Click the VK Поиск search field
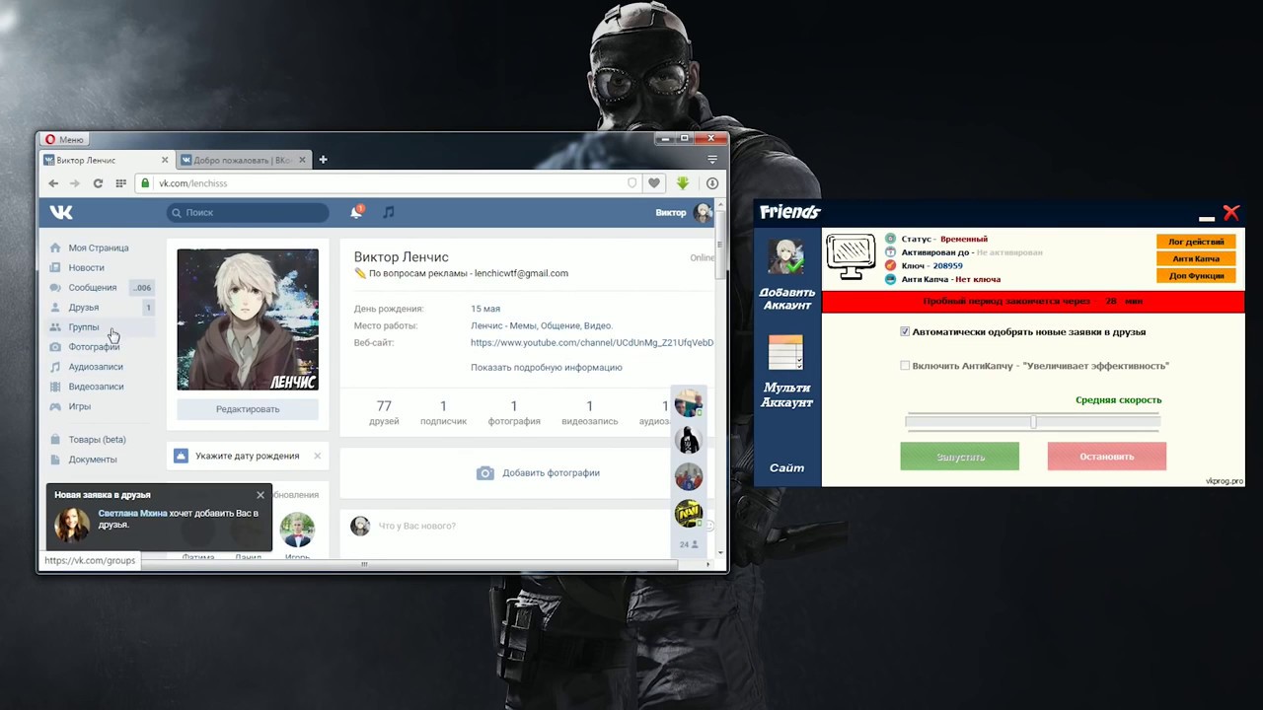1263x710 pixels. coord(248,212)
